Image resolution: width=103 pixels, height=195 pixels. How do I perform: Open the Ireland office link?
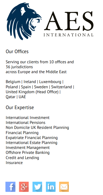click(28, 82)
